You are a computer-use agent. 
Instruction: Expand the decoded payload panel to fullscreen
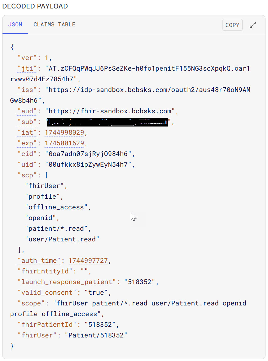pos(253,25)
